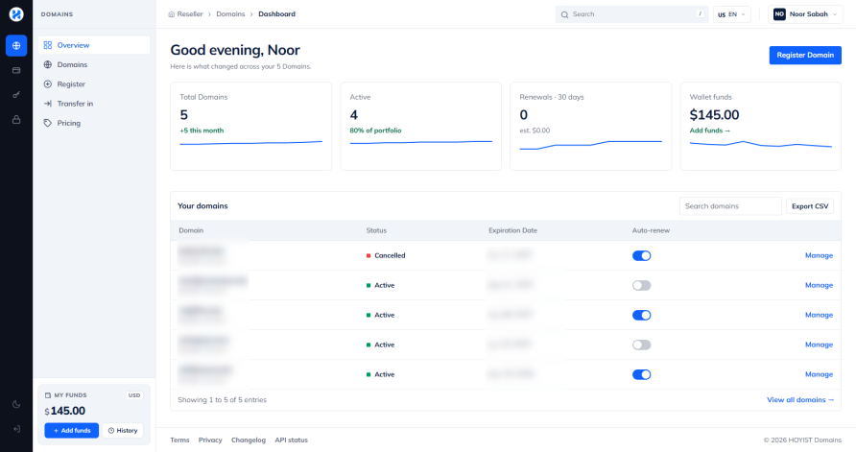The height and width of the screenshot is (452, 856).
Task: Click the My Funds wallet icon
Action: [47, 395]
